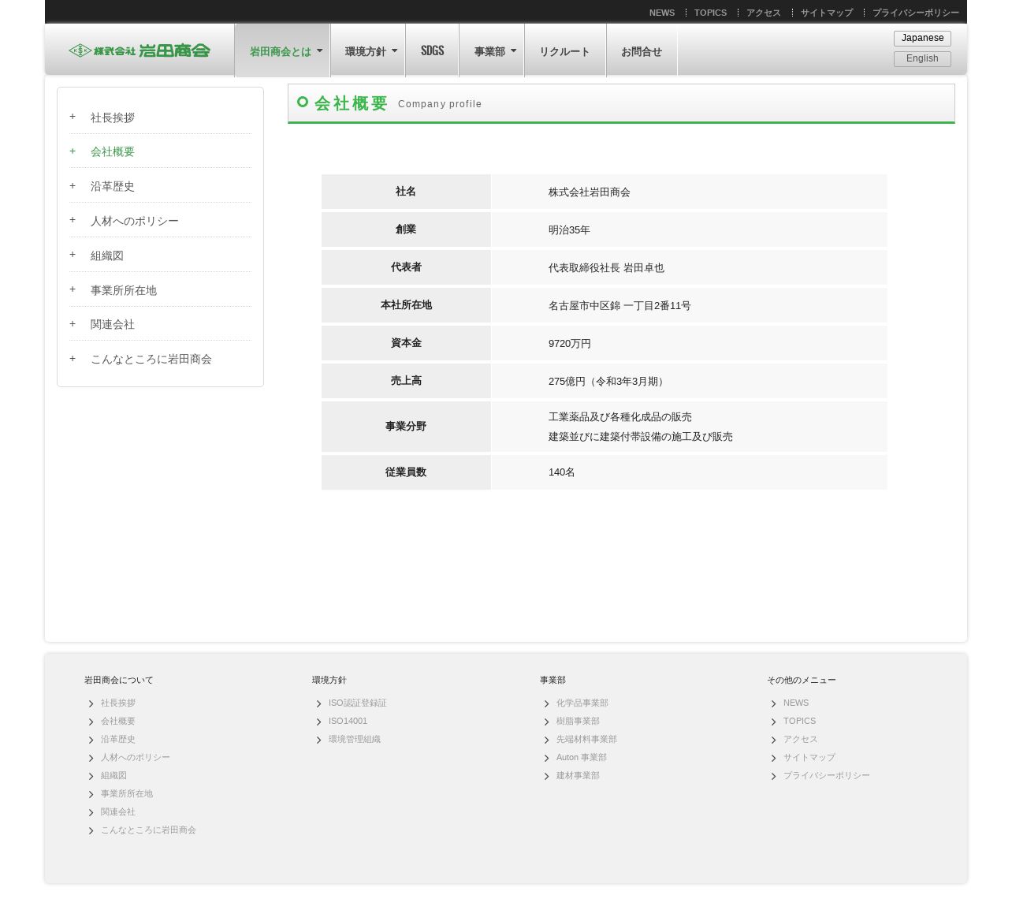Click footer link こんなところに岩田商会
The height and width of the screenshot is (899, 1012).
148,830
